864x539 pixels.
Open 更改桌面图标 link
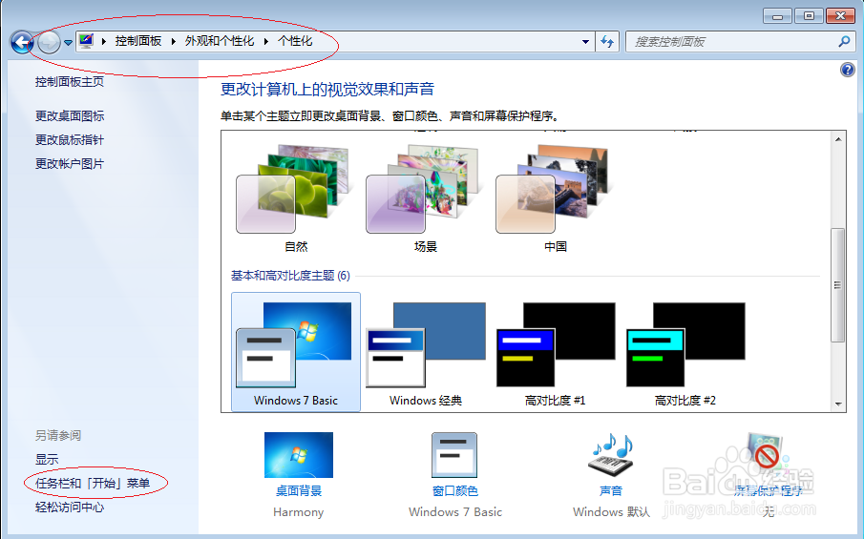(70, 116)
